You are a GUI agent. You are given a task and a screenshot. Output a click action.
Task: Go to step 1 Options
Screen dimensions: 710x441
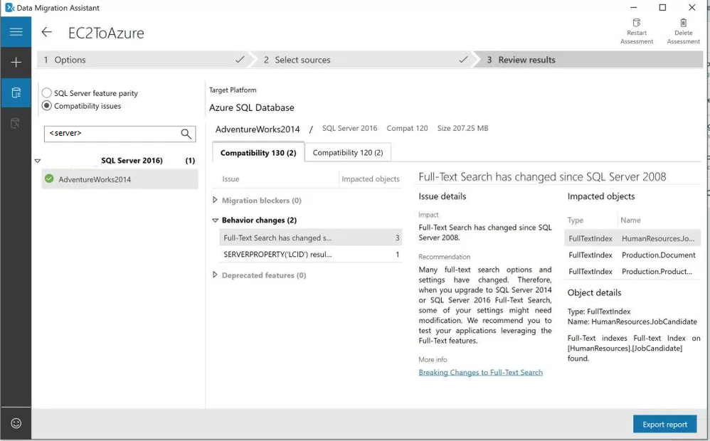click(x=144, y=60)
